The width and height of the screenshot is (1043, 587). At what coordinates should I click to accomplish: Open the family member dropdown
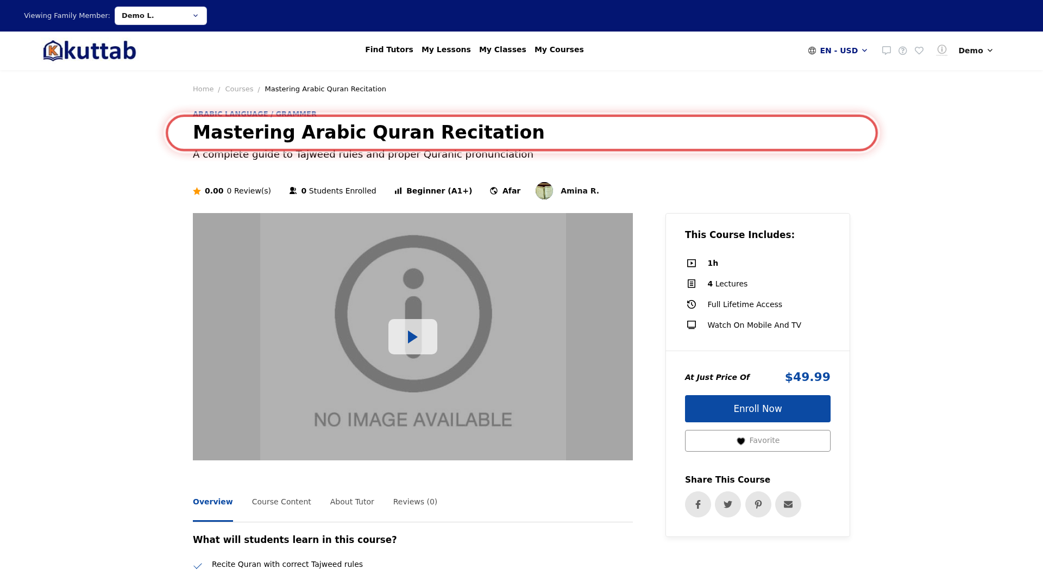point(161,16)
